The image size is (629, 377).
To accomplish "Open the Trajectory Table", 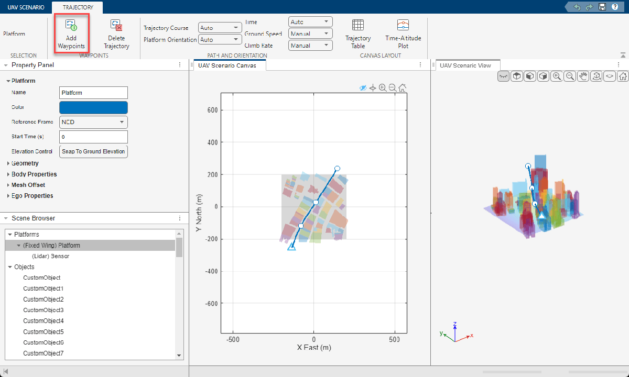I will (358, 34).
